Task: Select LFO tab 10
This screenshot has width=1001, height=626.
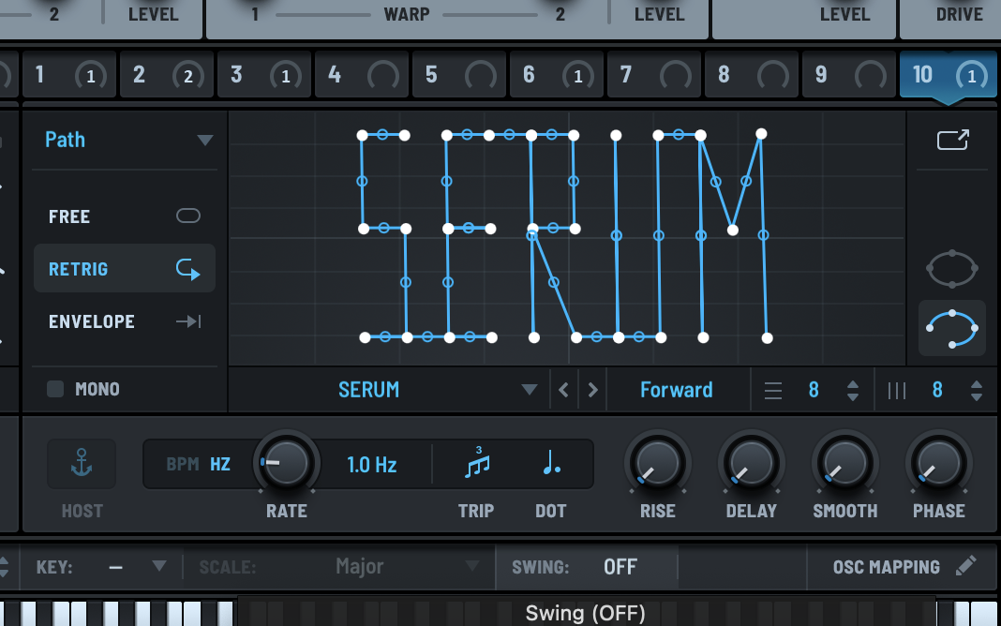Action: pos(948,75)
